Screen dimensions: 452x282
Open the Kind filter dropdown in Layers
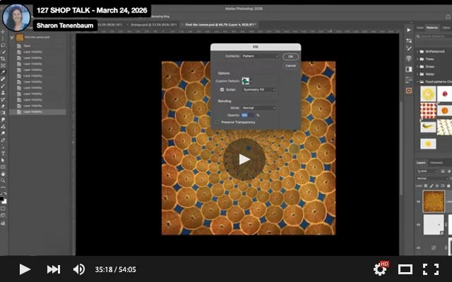coord(427,171)
